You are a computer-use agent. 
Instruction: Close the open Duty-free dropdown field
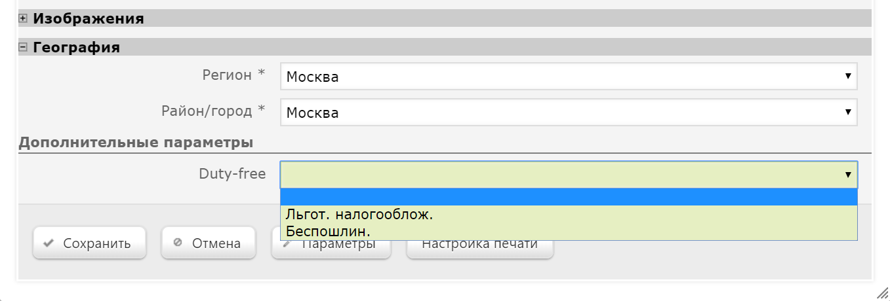pyautogui.click(x=569, y=175)
